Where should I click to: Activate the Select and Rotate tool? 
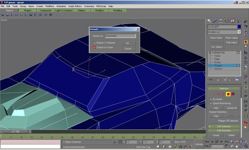(x=246, y=62)
